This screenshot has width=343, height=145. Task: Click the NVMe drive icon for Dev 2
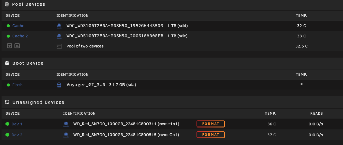[66, 135]
